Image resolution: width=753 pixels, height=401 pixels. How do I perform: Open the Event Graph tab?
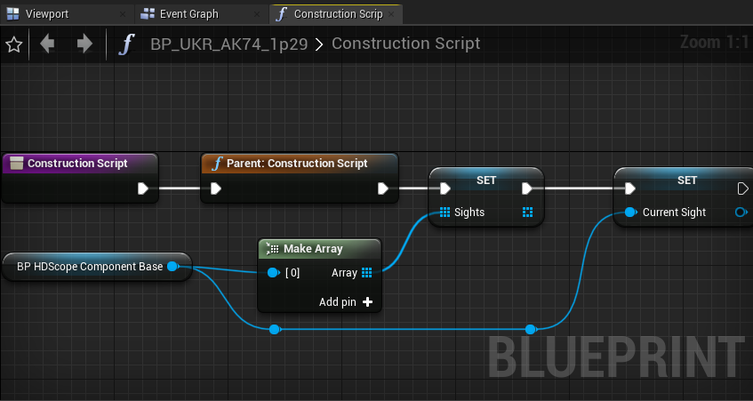point(188,14)
